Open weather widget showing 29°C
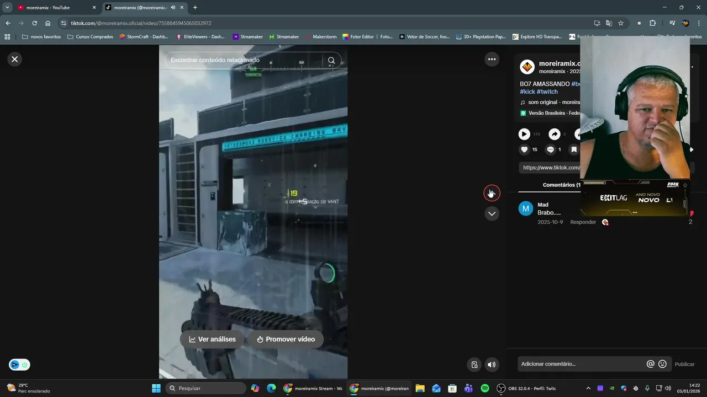Image resolution: width=707 pixels, height=397 pixels. 28,388
